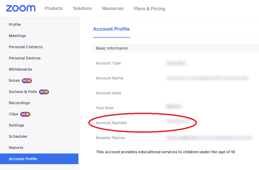Click the Zoom logo
Image resolution: width=259 pixels, height=170 pixels.
click(x=21, y=8)
